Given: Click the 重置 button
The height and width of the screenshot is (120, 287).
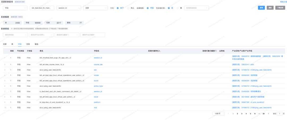Looking at the screenshot, I should [270, 8].
